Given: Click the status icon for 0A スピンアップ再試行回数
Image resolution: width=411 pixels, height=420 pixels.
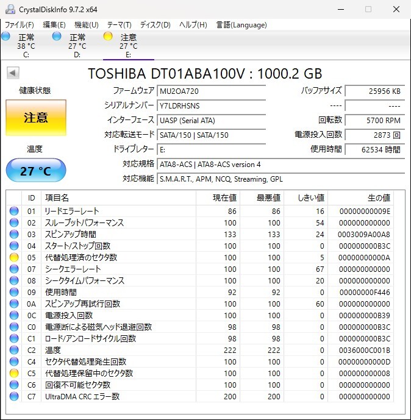Looking at the screenshot, I should coord(14,304).
